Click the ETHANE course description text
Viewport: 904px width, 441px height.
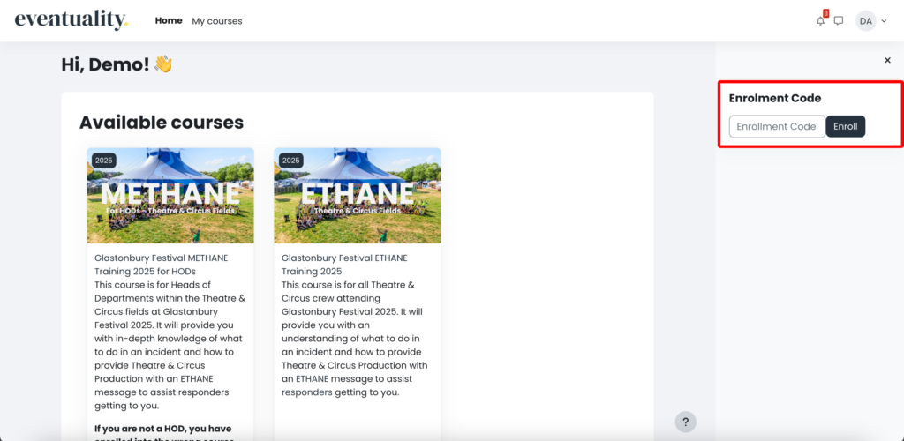[357, 340]
